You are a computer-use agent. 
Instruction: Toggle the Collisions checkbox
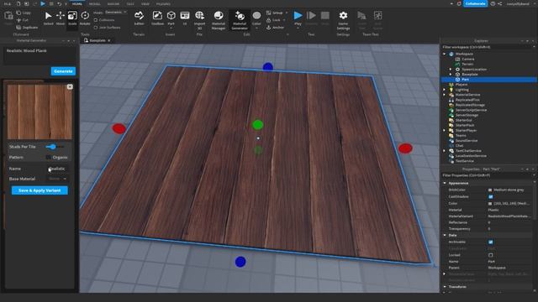coord(96,20)
